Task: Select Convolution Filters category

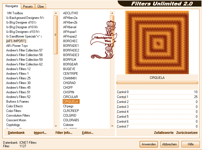Action: point(18,116)
